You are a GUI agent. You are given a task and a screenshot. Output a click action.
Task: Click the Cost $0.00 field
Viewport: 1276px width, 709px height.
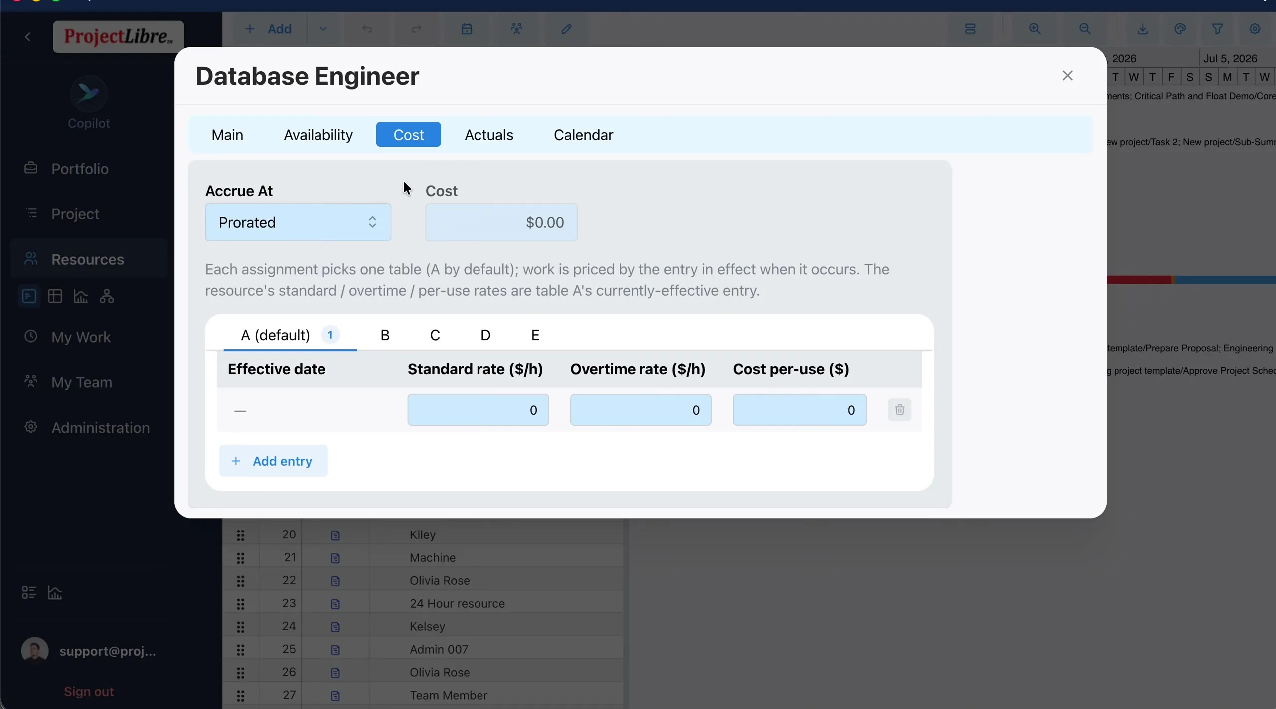point(501,222)
